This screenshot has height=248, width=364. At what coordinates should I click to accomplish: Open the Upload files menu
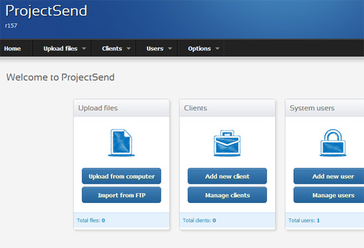[x=62, y=48]
